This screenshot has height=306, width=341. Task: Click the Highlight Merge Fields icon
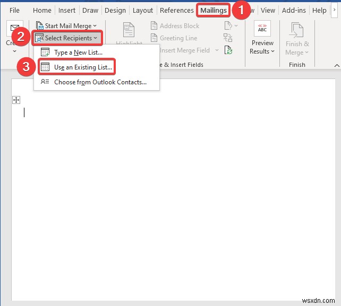pos(129,30)
